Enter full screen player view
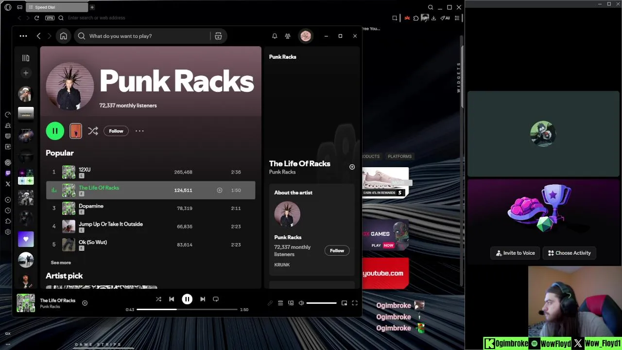This screenshot has height=350, width=622. coord(355,303)
